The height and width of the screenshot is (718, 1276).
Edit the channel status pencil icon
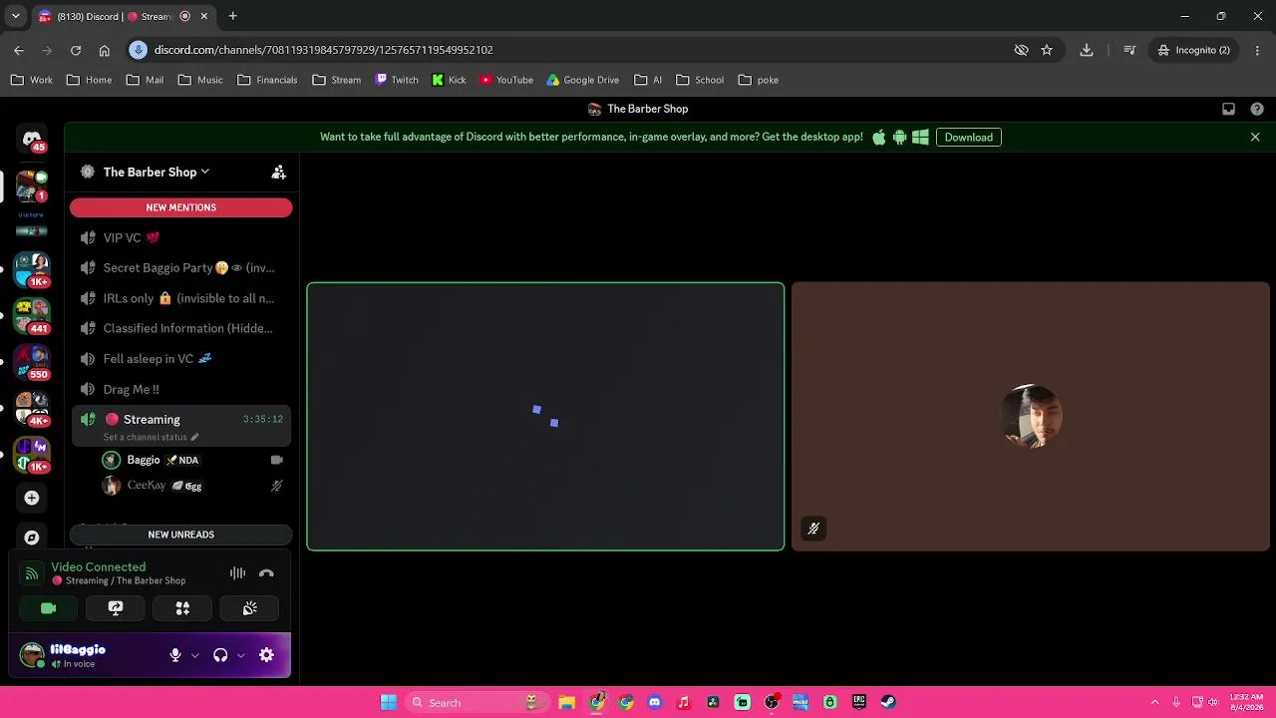194,437
